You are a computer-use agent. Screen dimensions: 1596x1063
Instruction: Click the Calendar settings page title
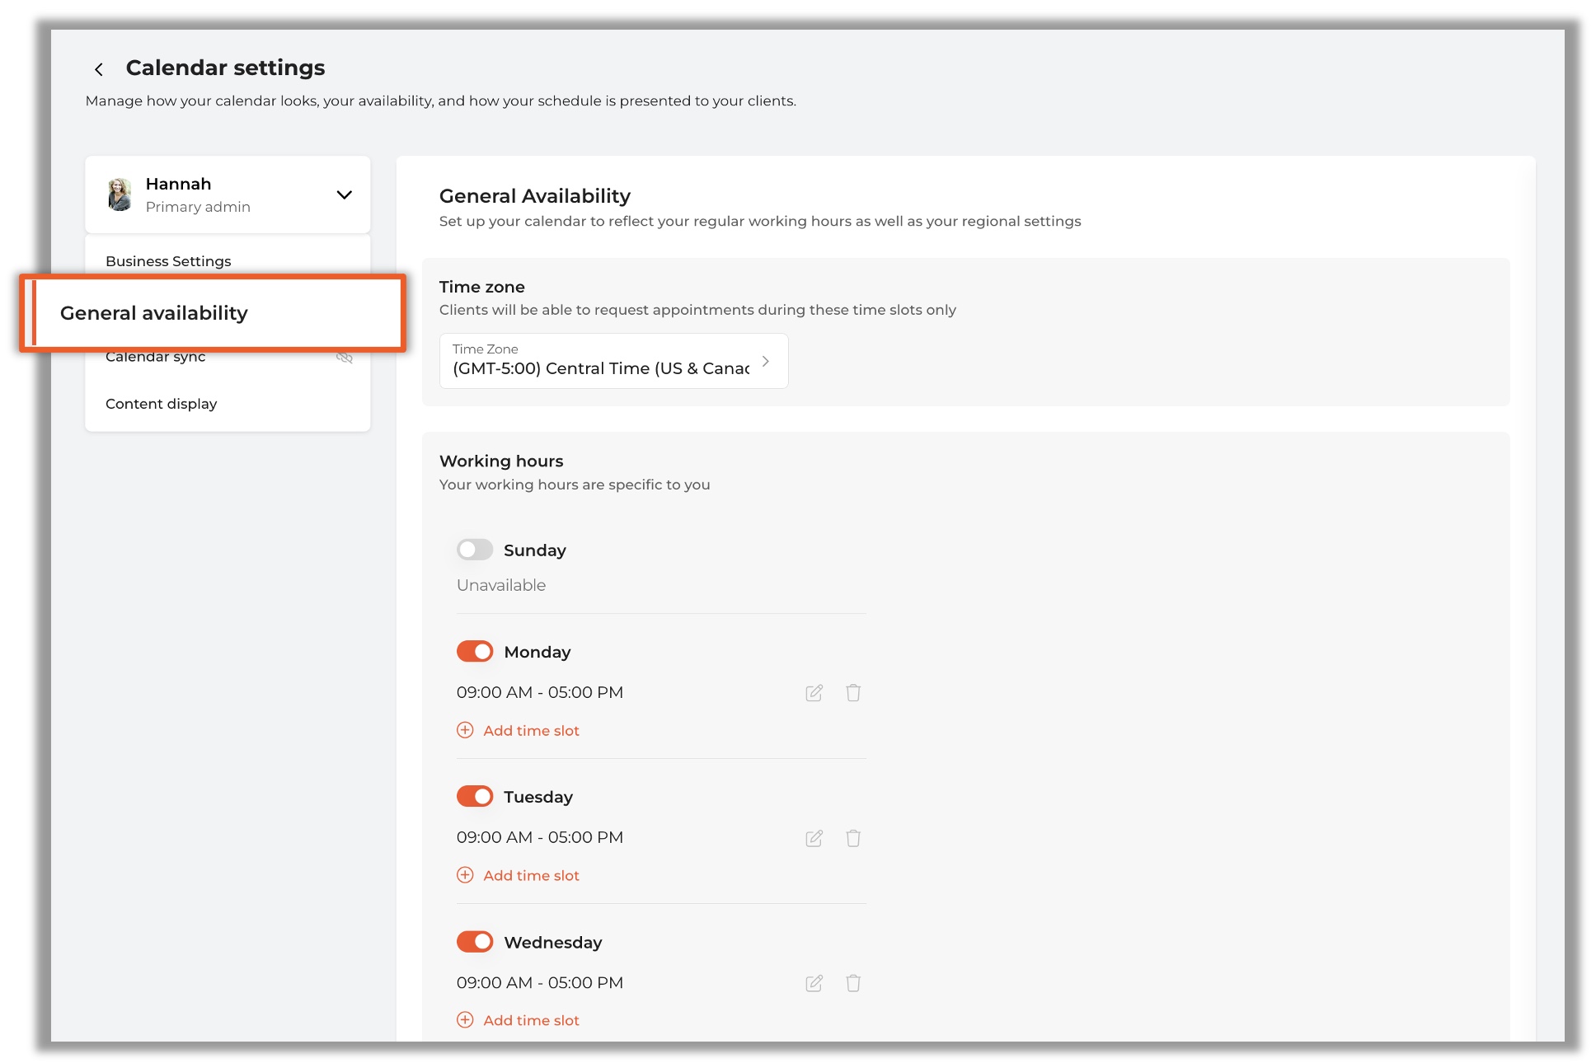[x=226, y=68]
